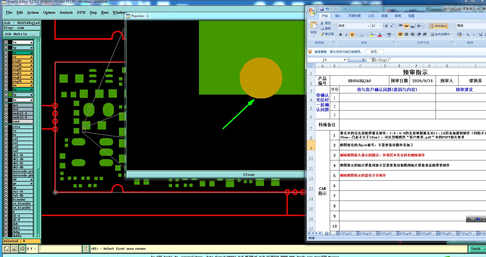This screenshot has width=486, height=257.
Task: Apply cell borders using the border icon
Action: pyautogui.click(x=362, y=35)
